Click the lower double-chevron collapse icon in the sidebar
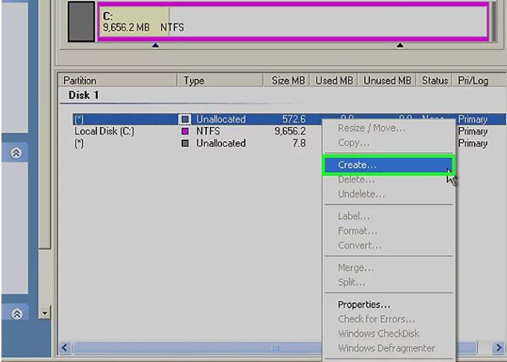 tap(17, 313)
